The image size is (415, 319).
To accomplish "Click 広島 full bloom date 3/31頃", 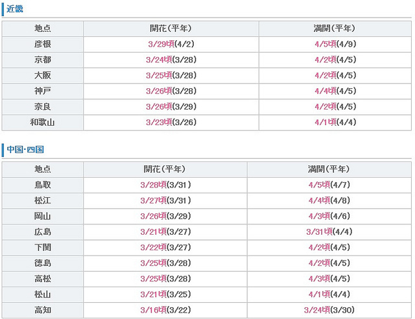I will pos(319,232).
